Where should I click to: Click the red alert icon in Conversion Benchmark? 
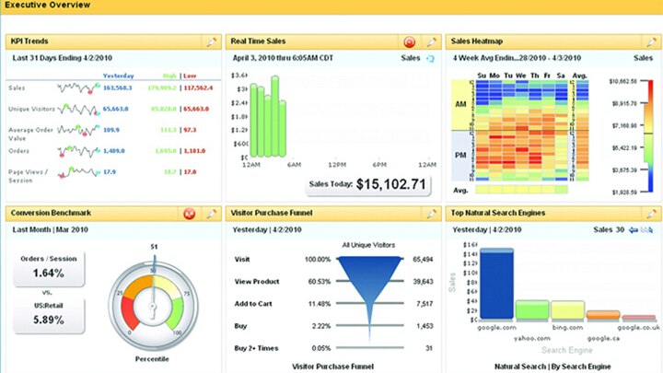[x=189, y=214]
